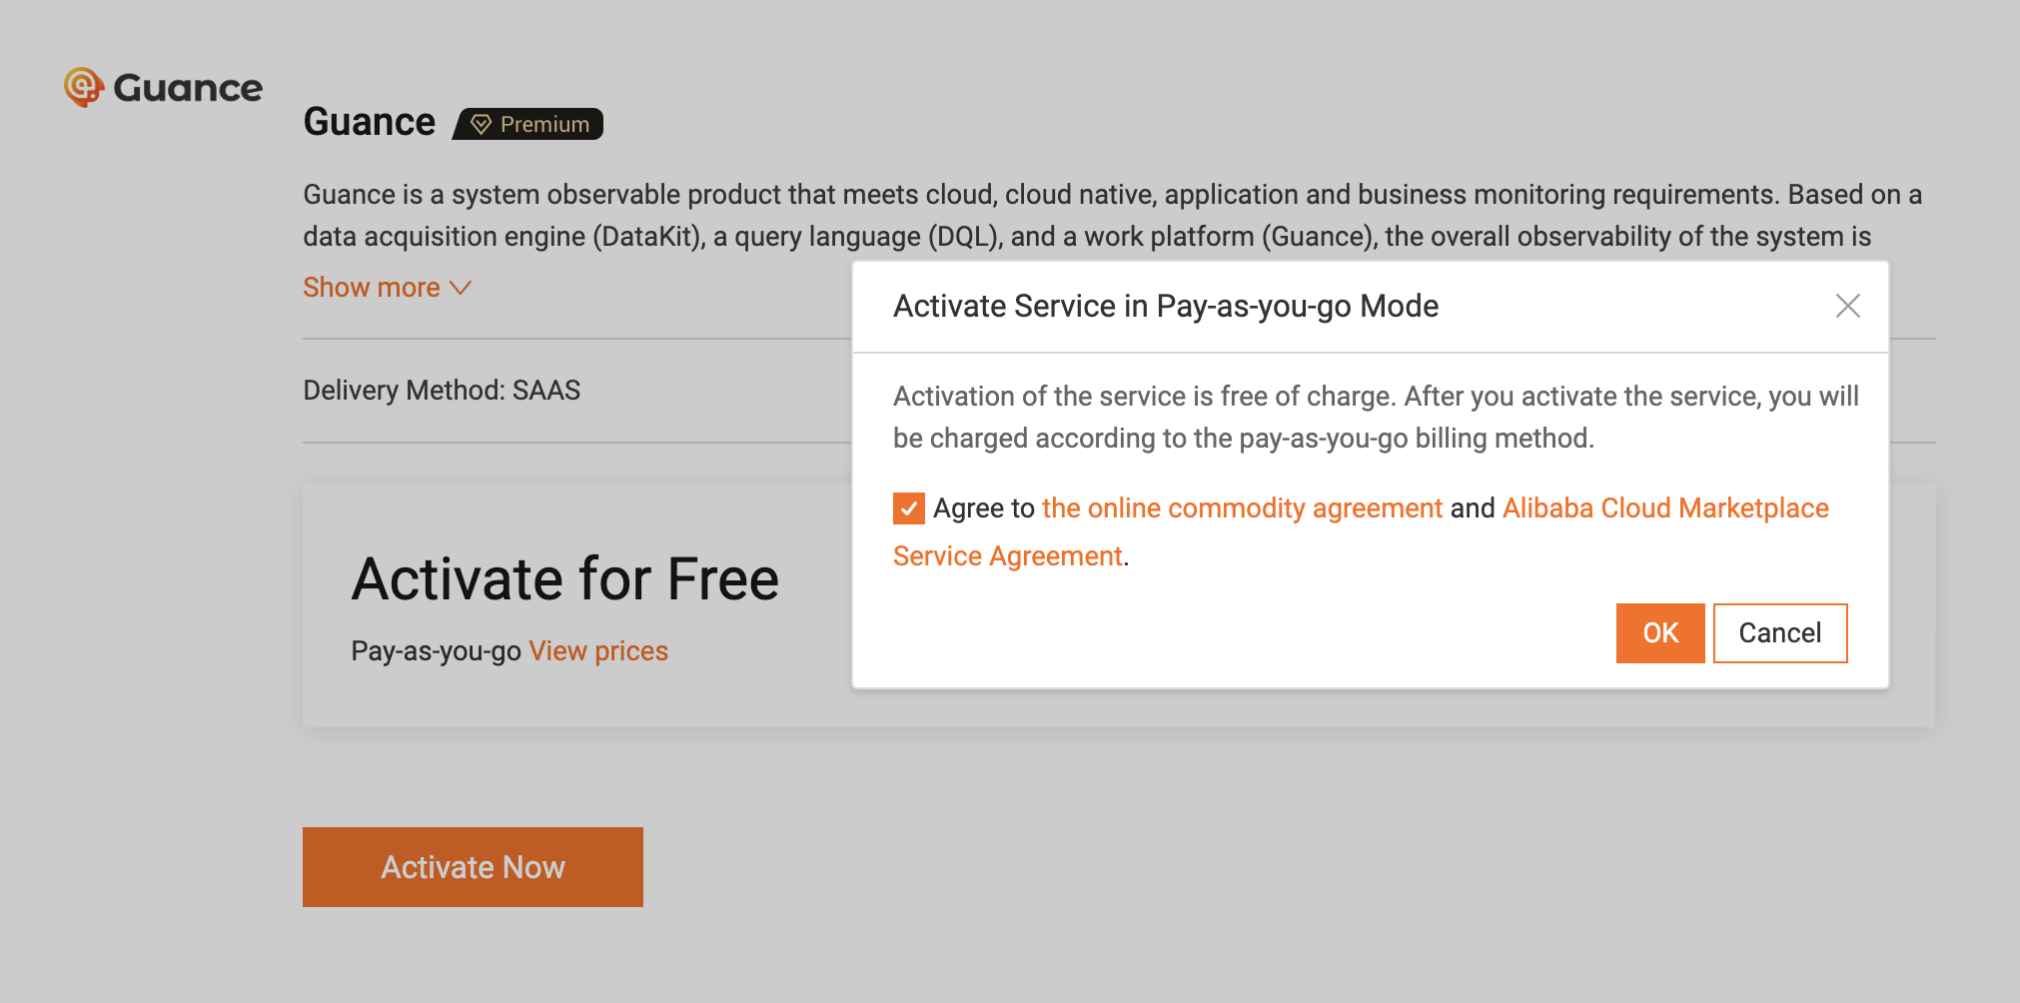The width and height of the screenshot is (2020, 1003).
Task: Click the Activate Now button
Action: pos(473,867)
